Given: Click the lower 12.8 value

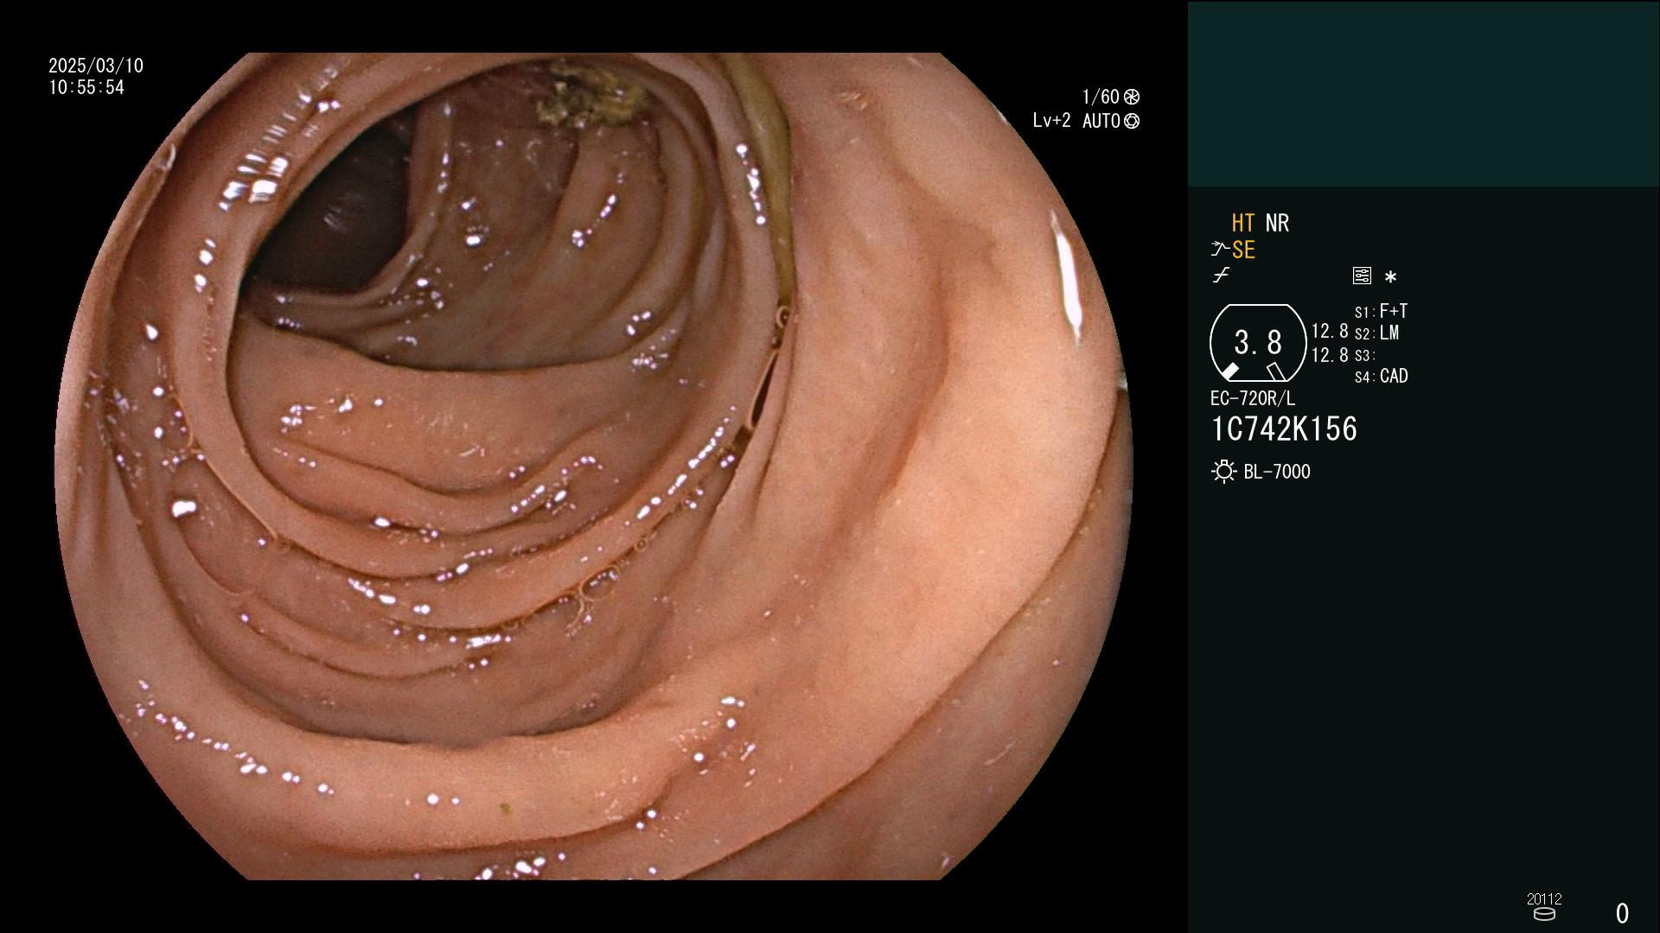Looking at the screenshot, I should pos(1330,355).
